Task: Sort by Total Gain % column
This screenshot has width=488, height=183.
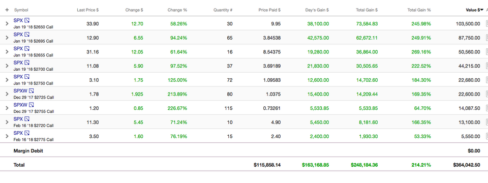Action: pos(419,10)
